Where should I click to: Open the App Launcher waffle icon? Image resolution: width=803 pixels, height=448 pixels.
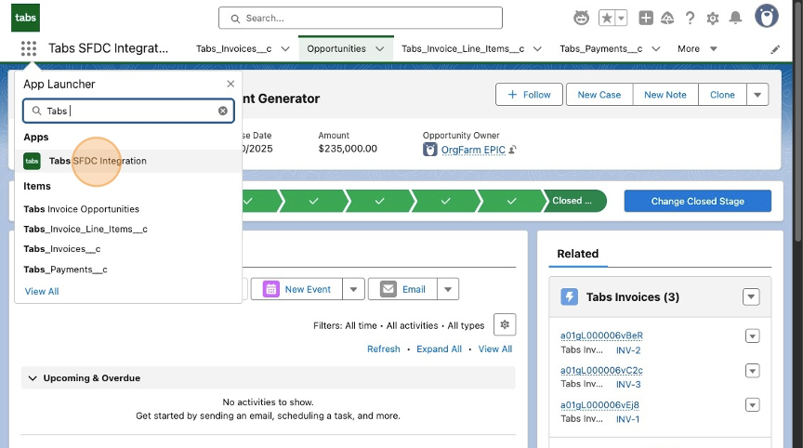[29, 48]
